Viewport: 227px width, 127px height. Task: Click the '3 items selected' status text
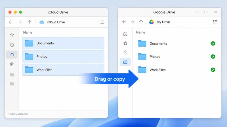coord(18,114)
